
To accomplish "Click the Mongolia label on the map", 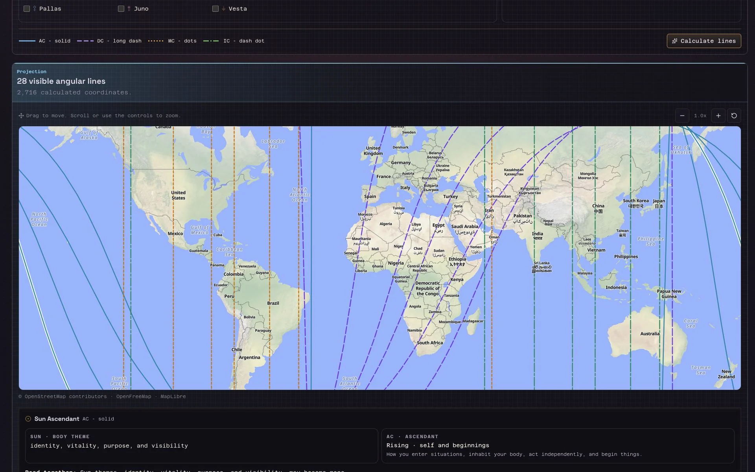I will tap(588, 176).
